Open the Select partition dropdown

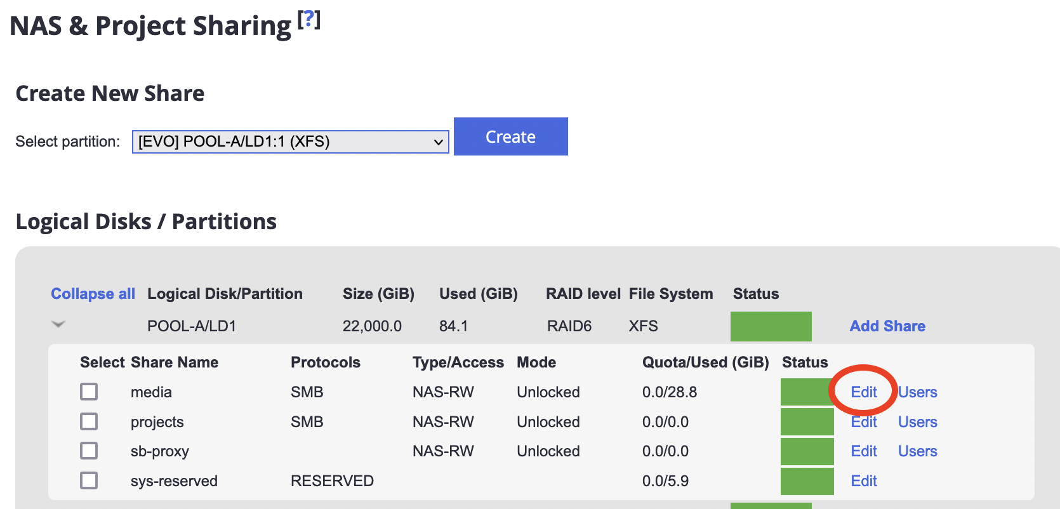click(290, 142)
